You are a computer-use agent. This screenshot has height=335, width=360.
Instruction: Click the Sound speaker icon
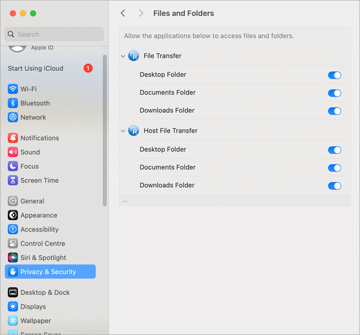pyautogui.click(x=13, y=152)
